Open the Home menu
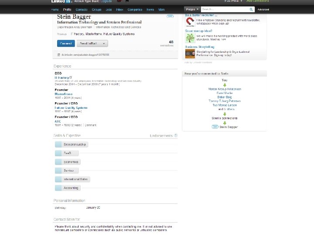314x235 pixels. click(x=55, y=10)
